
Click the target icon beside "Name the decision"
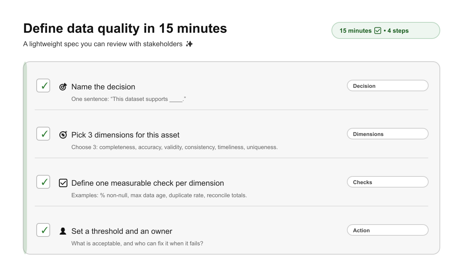[63, 86]
